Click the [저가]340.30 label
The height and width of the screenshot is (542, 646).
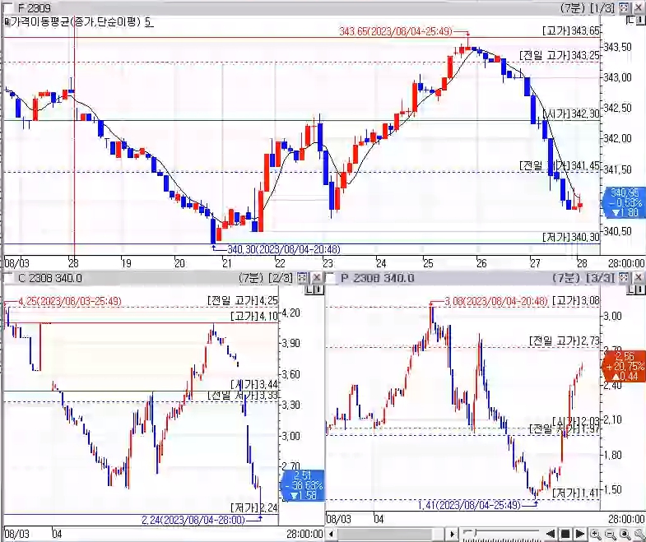[x=571, y=237]
